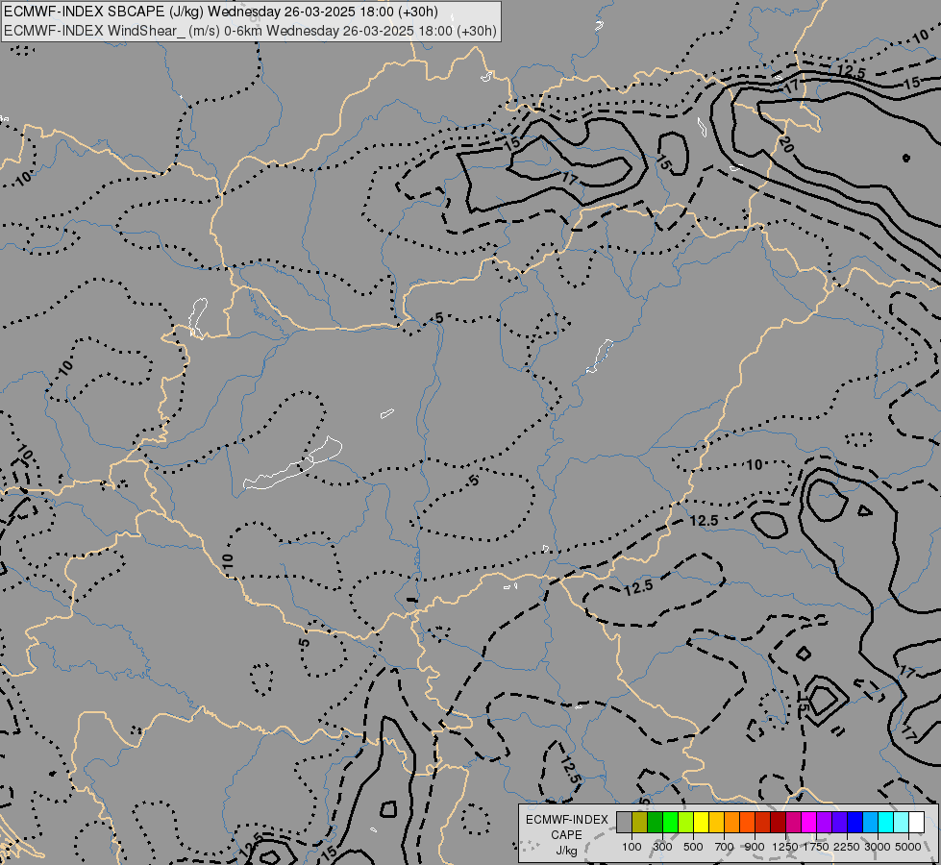
Task: Click the legend value 700
Action: click(725, 847)
